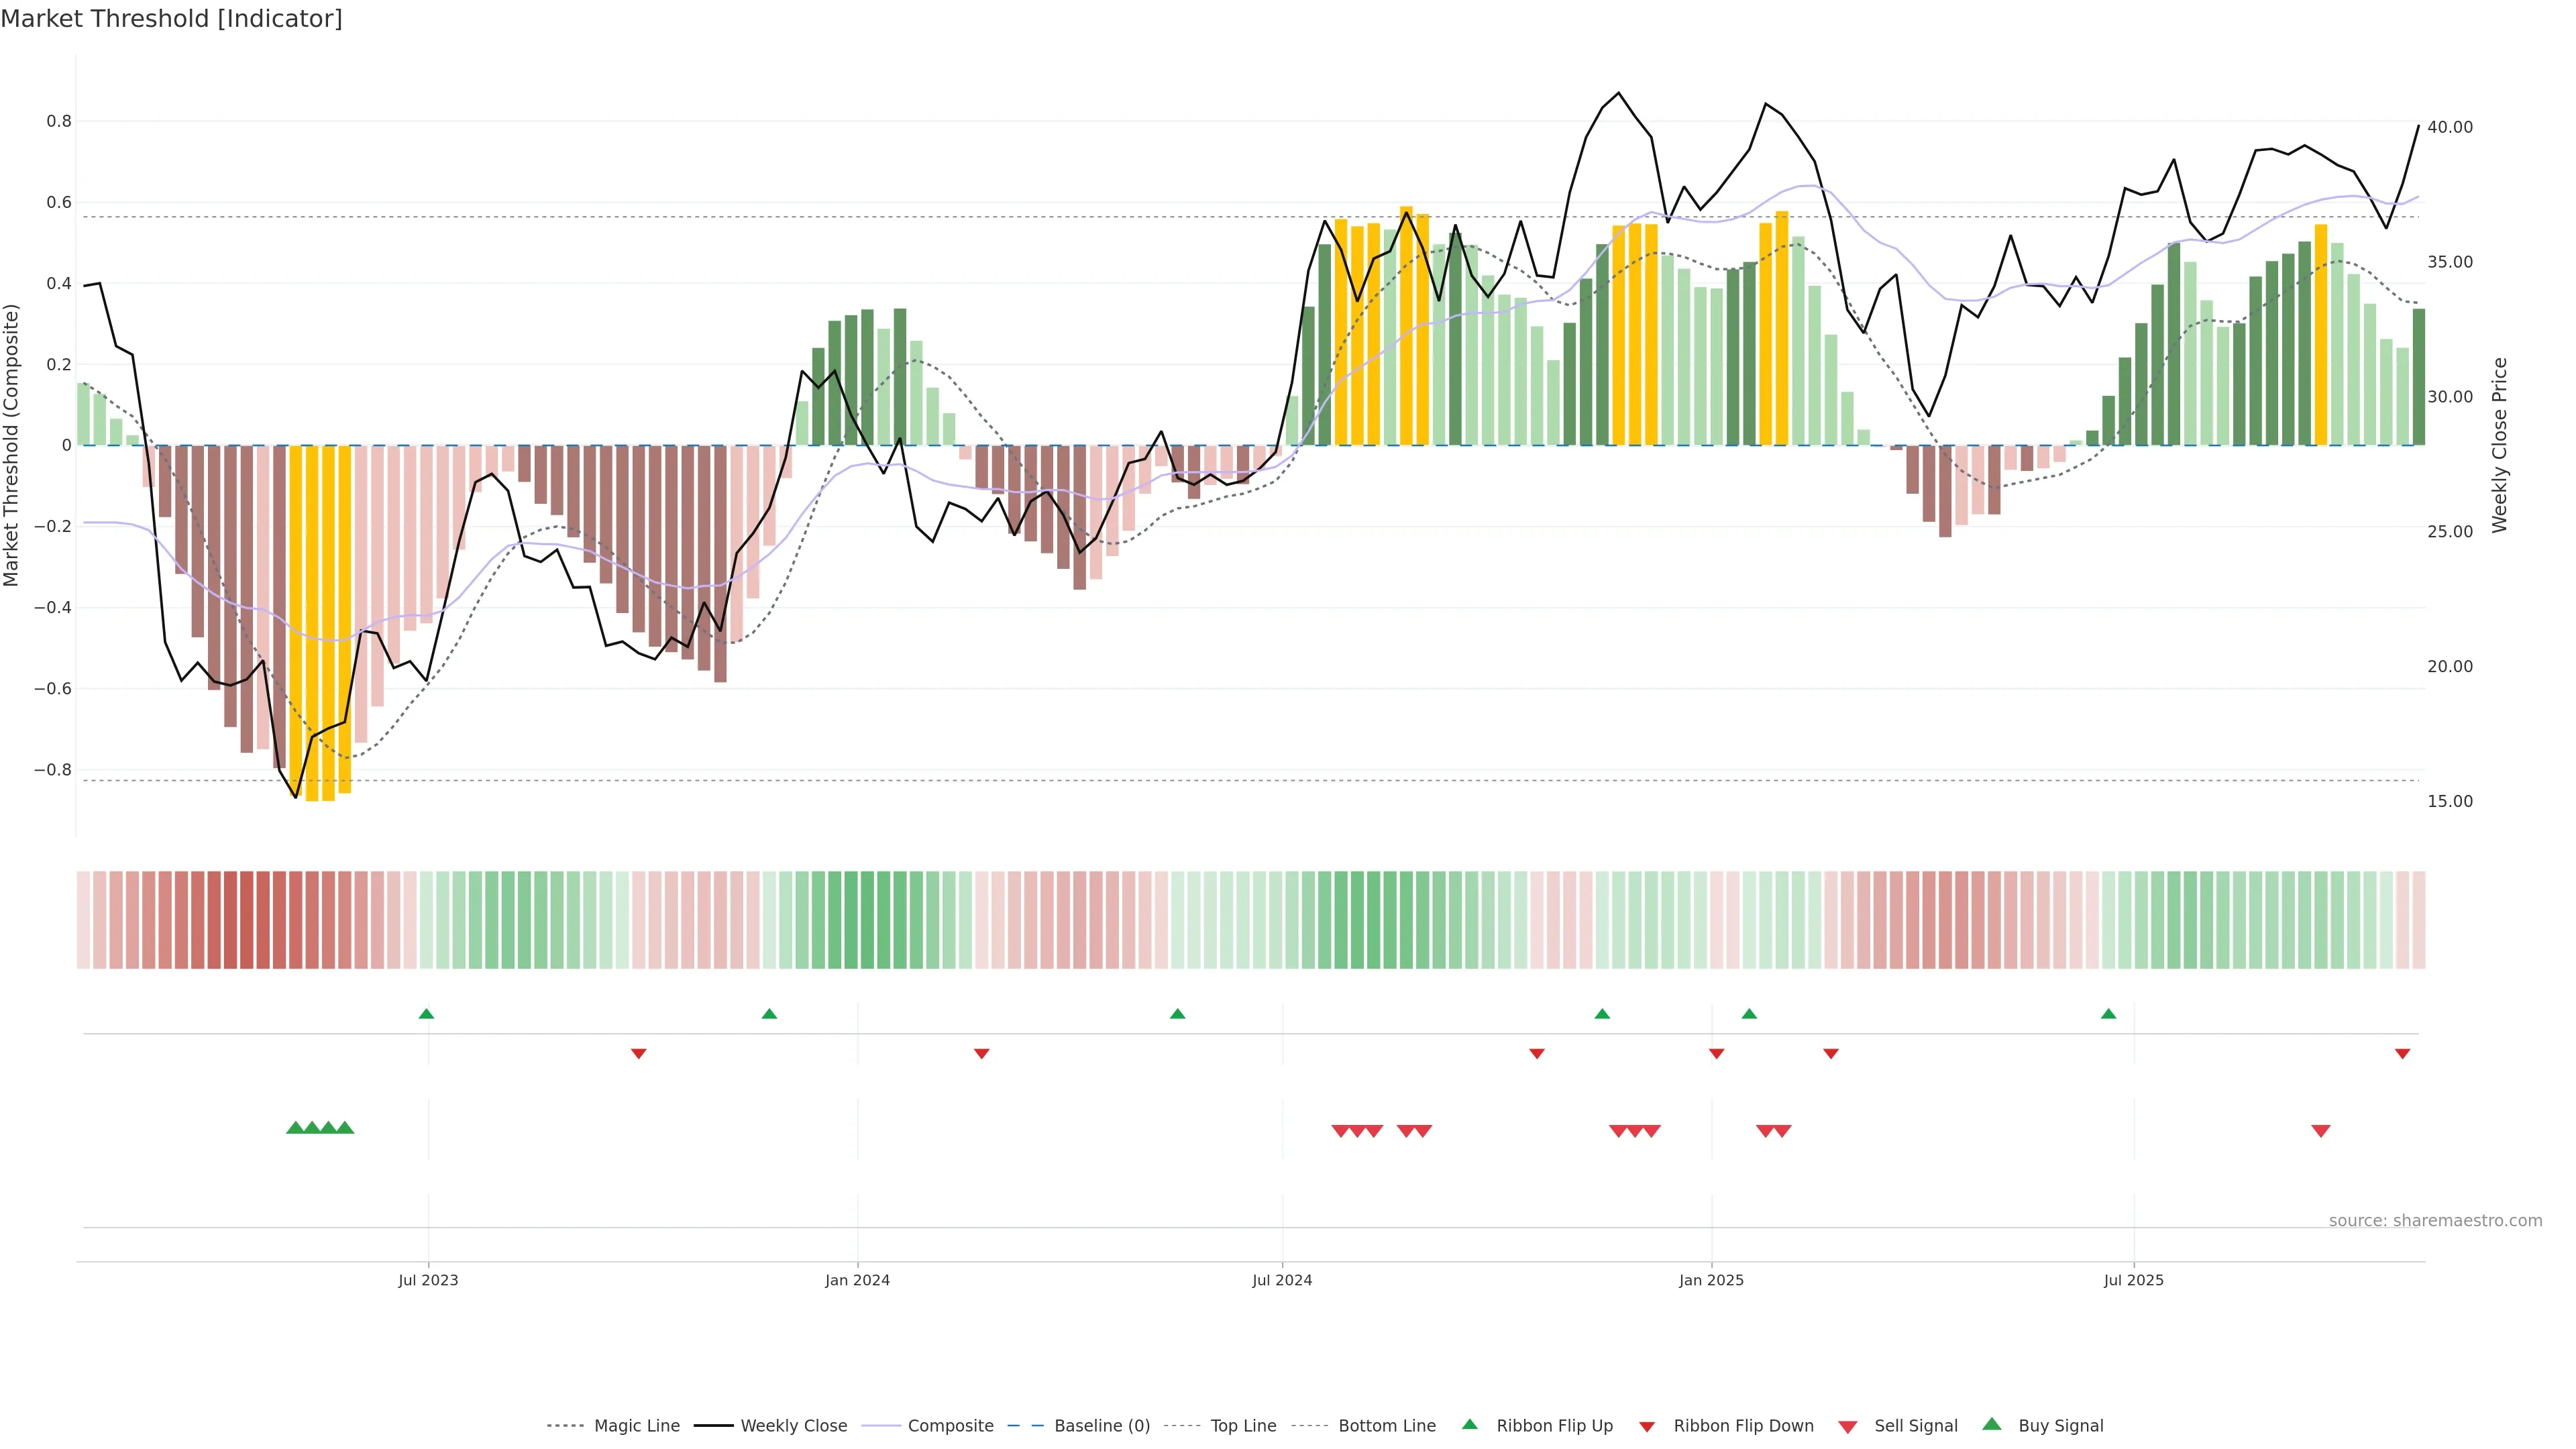Click the Ribbon Flip Up legend triangle

pos(1469,1424)
